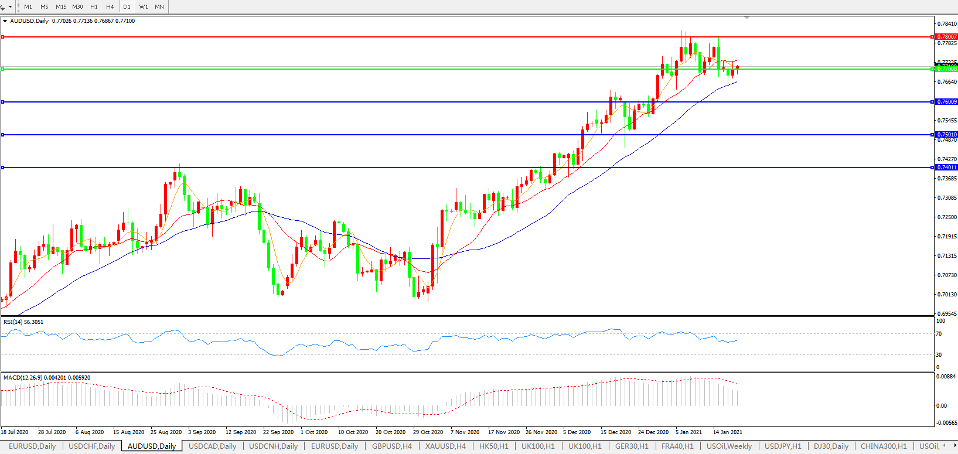Click the green 0.77008 line's left handle

pos(3,69)
